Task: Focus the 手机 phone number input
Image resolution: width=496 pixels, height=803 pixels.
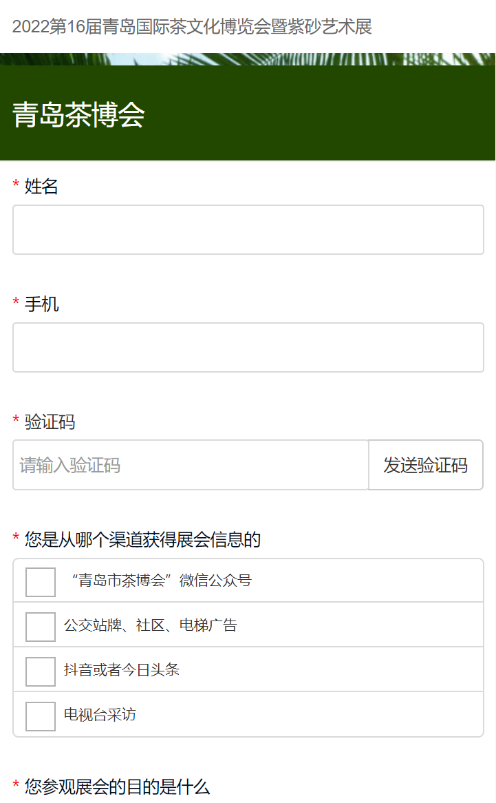Action: pyautogui.click(x=248, y=348)
